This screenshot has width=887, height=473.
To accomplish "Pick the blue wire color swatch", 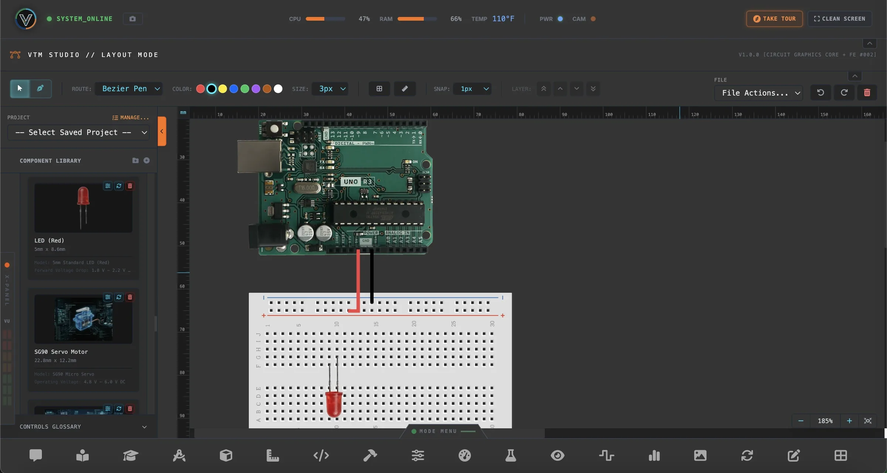I will click(x=234, y=89).
